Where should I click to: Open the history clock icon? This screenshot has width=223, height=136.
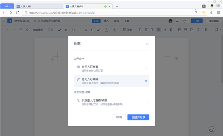click(x=185, y=21)
